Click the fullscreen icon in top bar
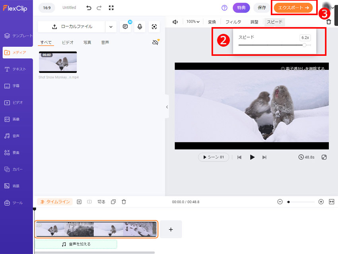The width and height of the screenshot is (338, 254). click(x=111, y=8)
